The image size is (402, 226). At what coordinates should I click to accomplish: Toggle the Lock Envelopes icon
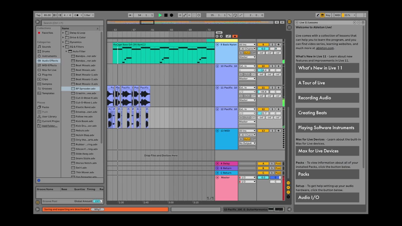coord(235,36)
